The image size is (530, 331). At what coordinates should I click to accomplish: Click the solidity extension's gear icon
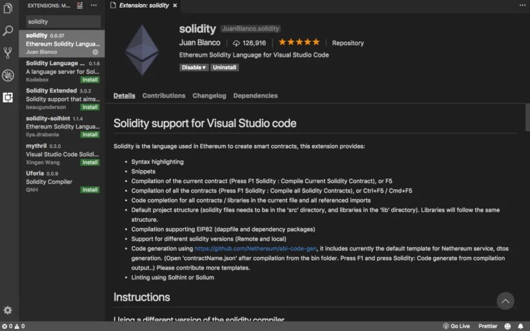point(95,52)
